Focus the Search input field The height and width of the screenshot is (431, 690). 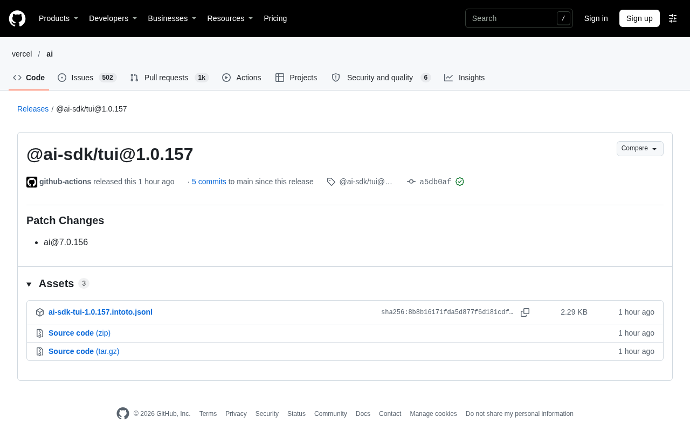[x=519, y=18]
